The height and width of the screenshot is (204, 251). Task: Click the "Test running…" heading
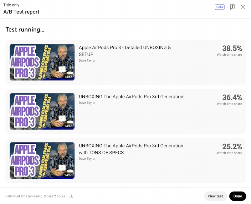[25, 29]
